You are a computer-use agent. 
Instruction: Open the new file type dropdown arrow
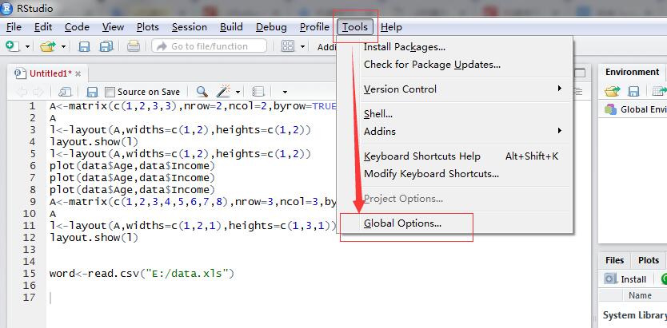pyautogui.click(x=27, y=46)
